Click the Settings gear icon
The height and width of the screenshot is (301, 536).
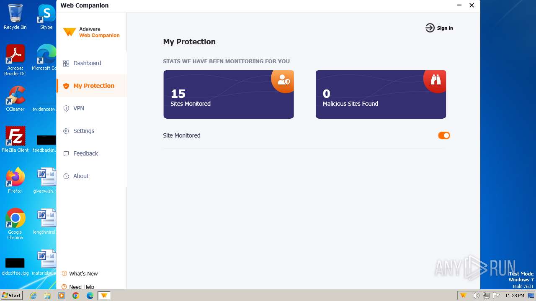pyautogui.click(x=66, y=131)
